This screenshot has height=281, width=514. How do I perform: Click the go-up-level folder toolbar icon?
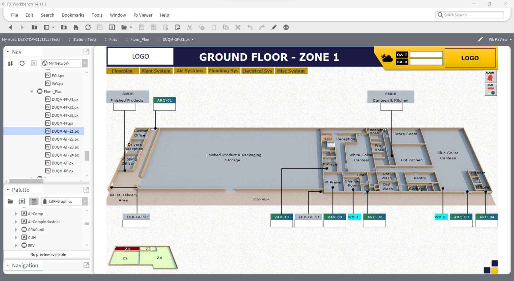(x=34, y=27)
